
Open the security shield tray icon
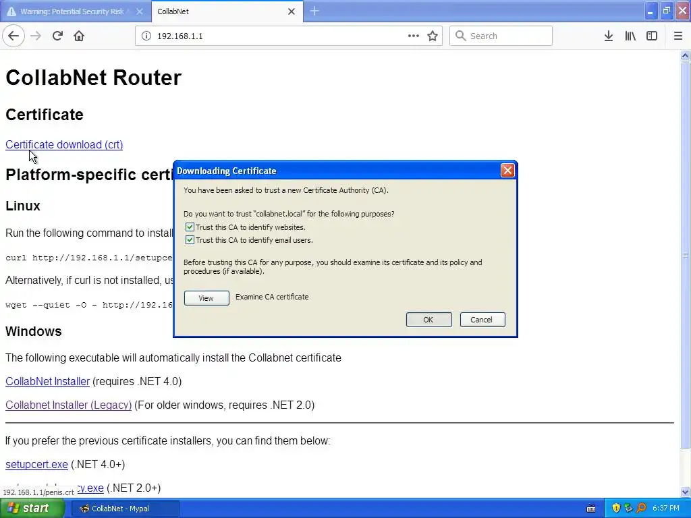pos(616,509)
